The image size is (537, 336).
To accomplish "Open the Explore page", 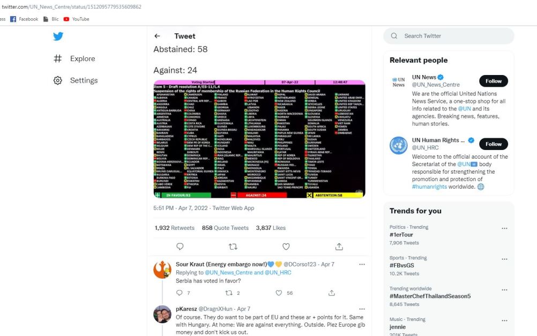I will (x=82, y=59).
